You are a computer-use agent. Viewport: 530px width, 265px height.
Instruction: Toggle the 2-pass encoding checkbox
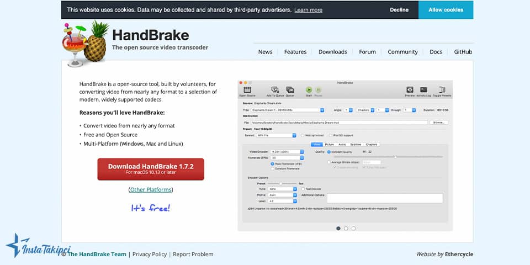(x=335, y=167)
